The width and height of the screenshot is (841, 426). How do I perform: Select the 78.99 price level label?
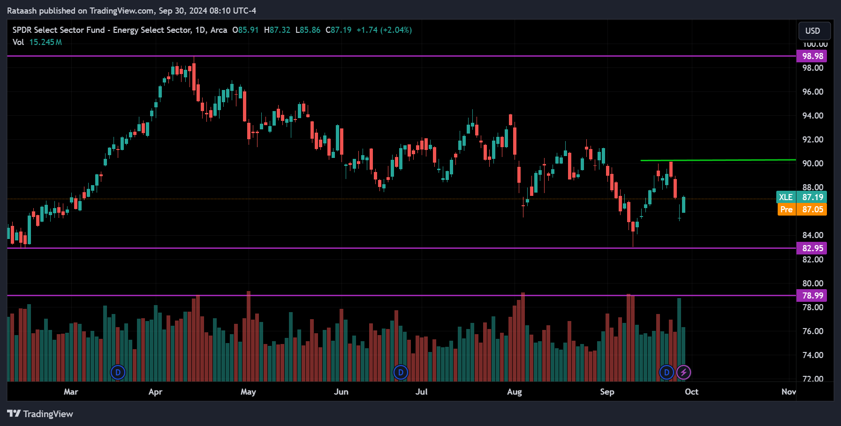click(x=812, y=296)
